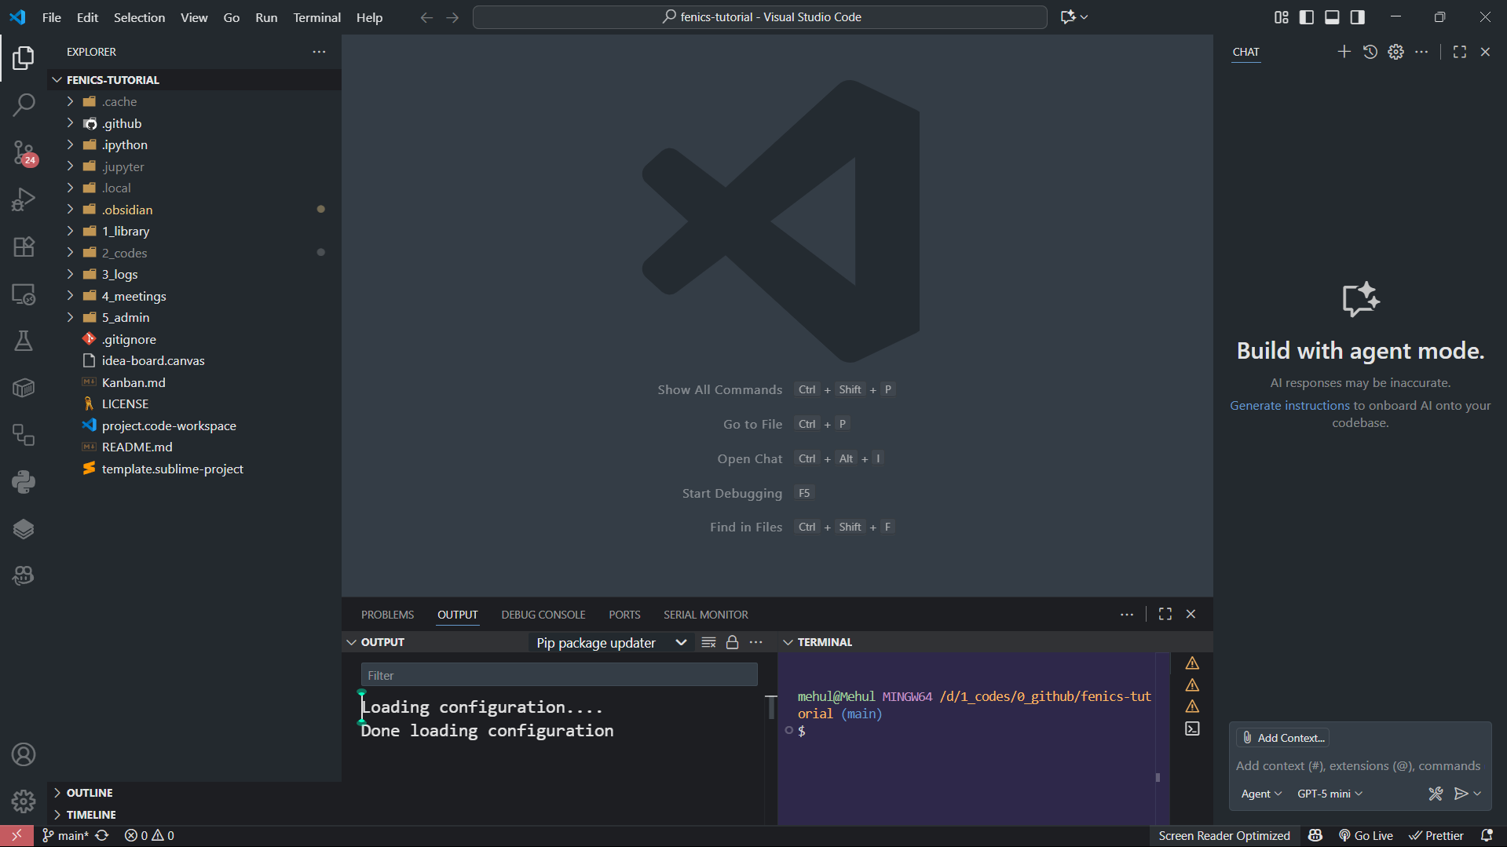Open errors and warnings count

[x=149, y=836]
